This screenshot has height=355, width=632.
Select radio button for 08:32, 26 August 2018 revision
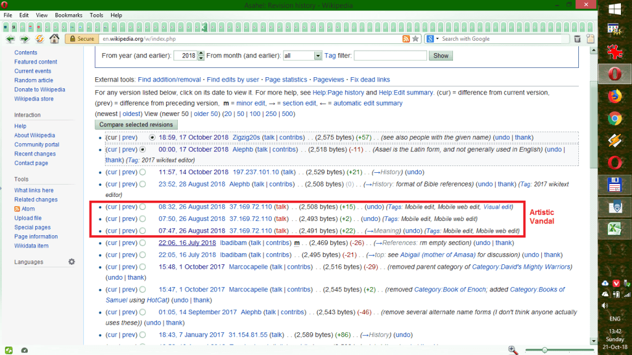[143, 207]
